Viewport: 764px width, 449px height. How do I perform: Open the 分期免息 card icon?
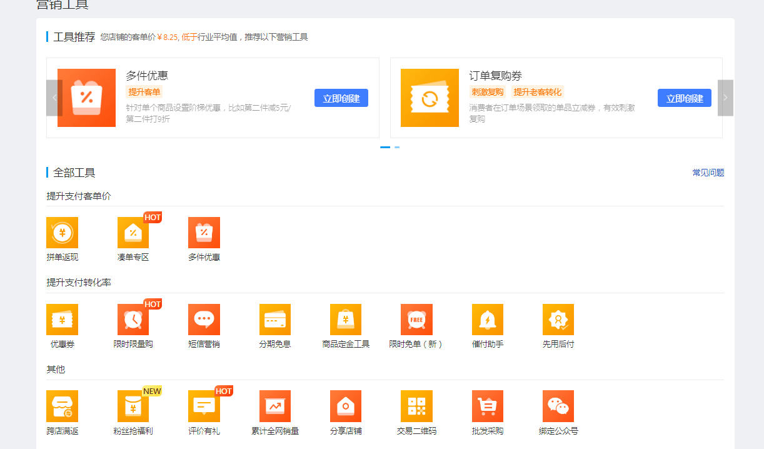[275, 320]
